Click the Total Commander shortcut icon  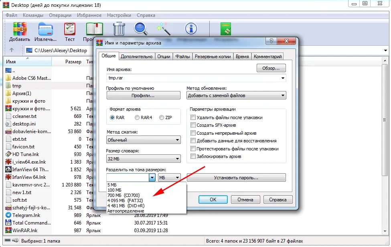(x=8, y=223)
